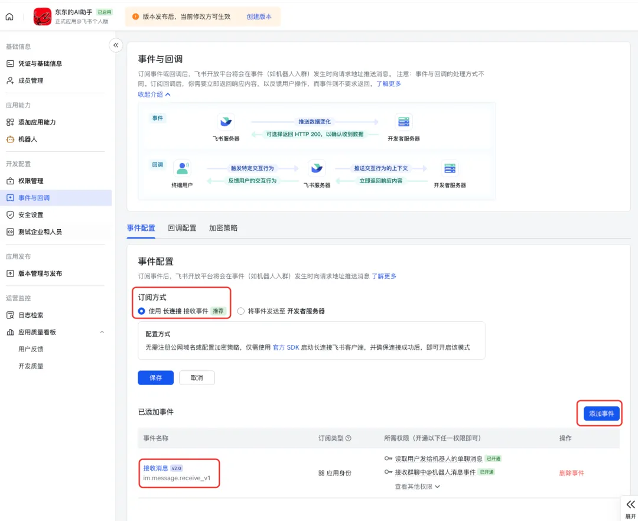The image size is (638, 521).
Task: Open the 东东的AI助手 app logo
Action: pos(43,17)
